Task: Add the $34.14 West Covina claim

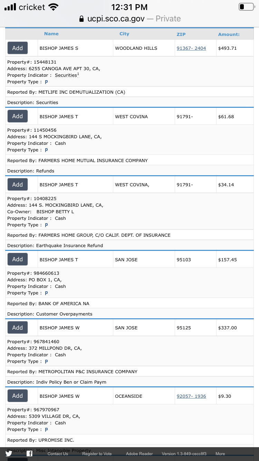Action: coord(18,185)
